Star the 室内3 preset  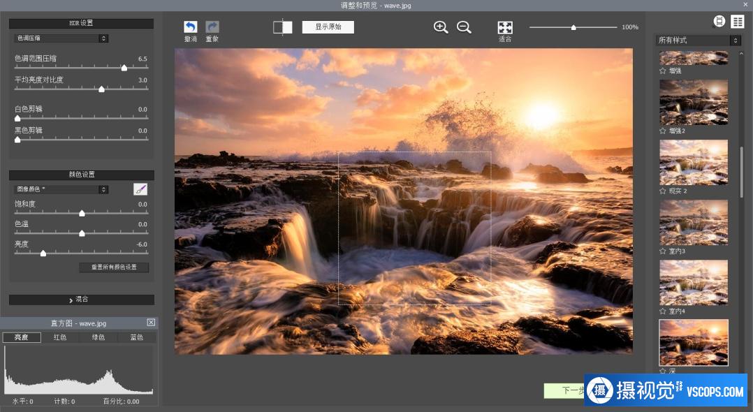[x=663, y=251]
